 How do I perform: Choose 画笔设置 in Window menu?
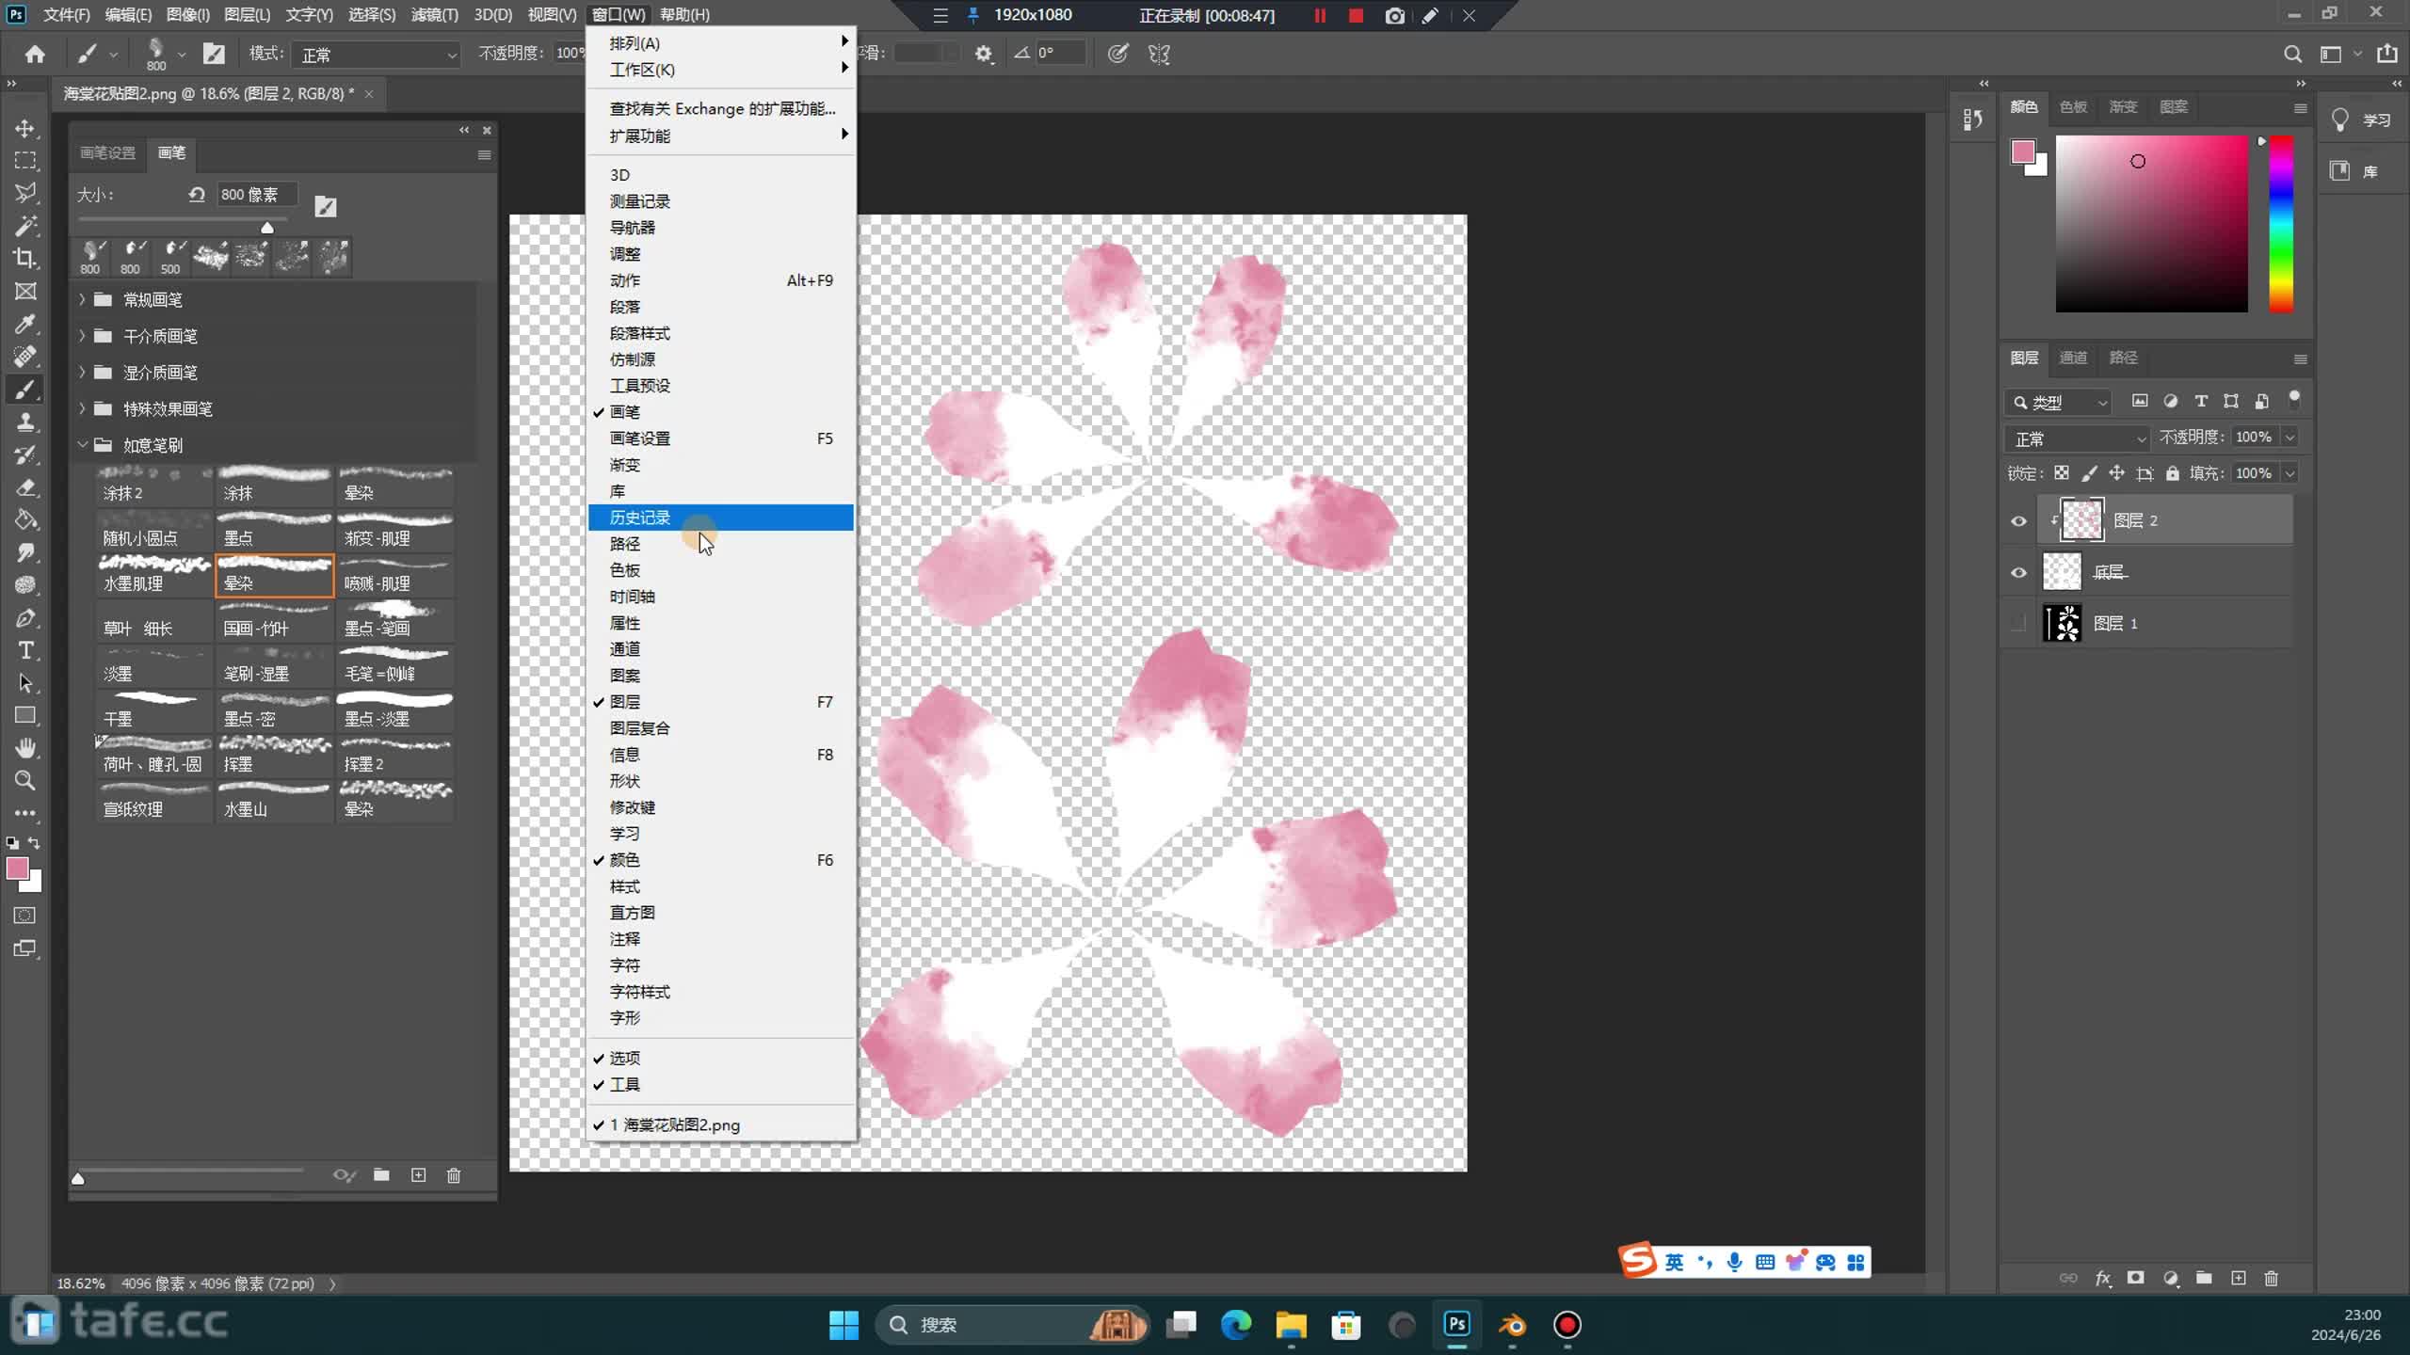tap(721, 438)
